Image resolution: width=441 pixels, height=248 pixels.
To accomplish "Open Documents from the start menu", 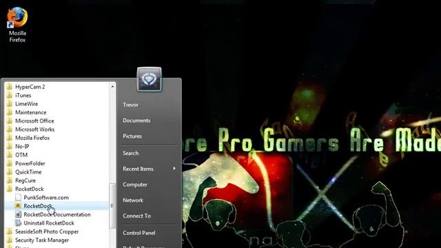I will click(136, 121).
